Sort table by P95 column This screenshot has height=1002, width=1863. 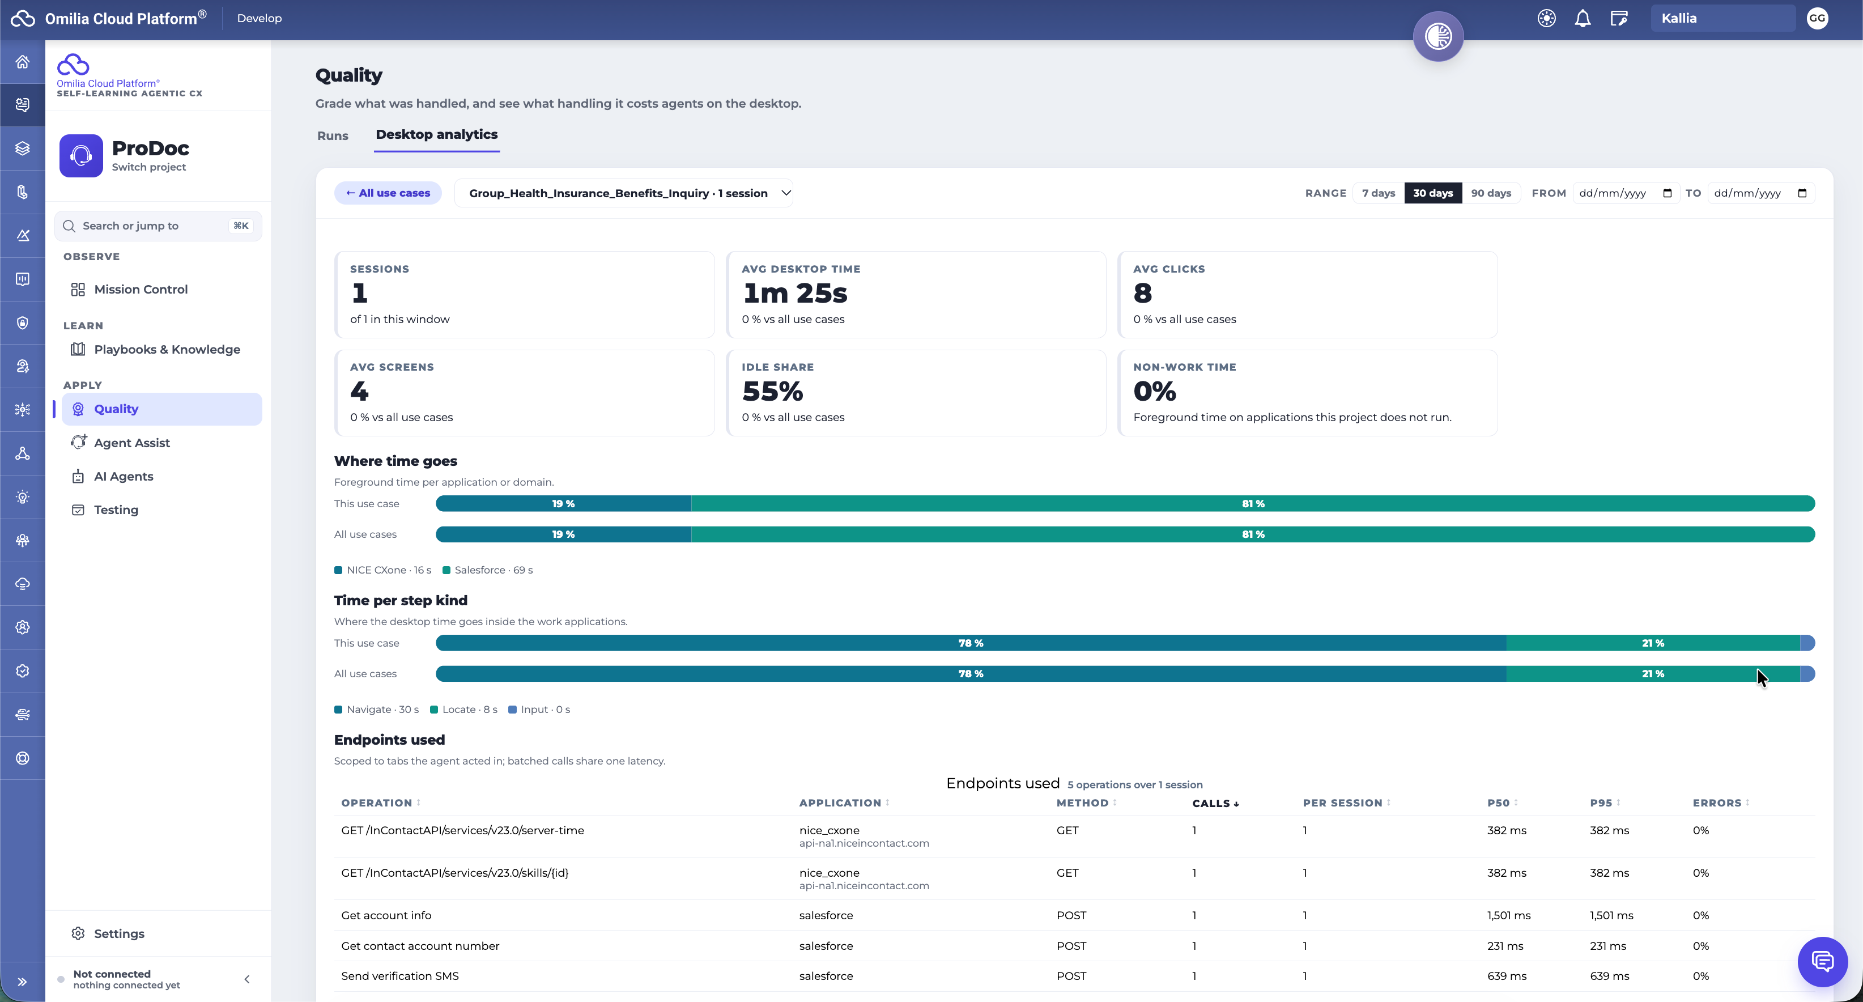(1605, 803)
